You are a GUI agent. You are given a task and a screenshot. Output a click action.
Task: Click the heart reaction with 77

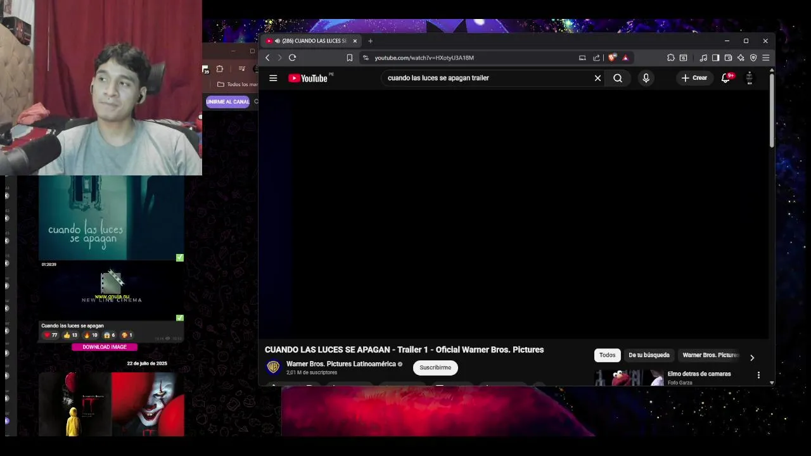click(x=51, y=335)
